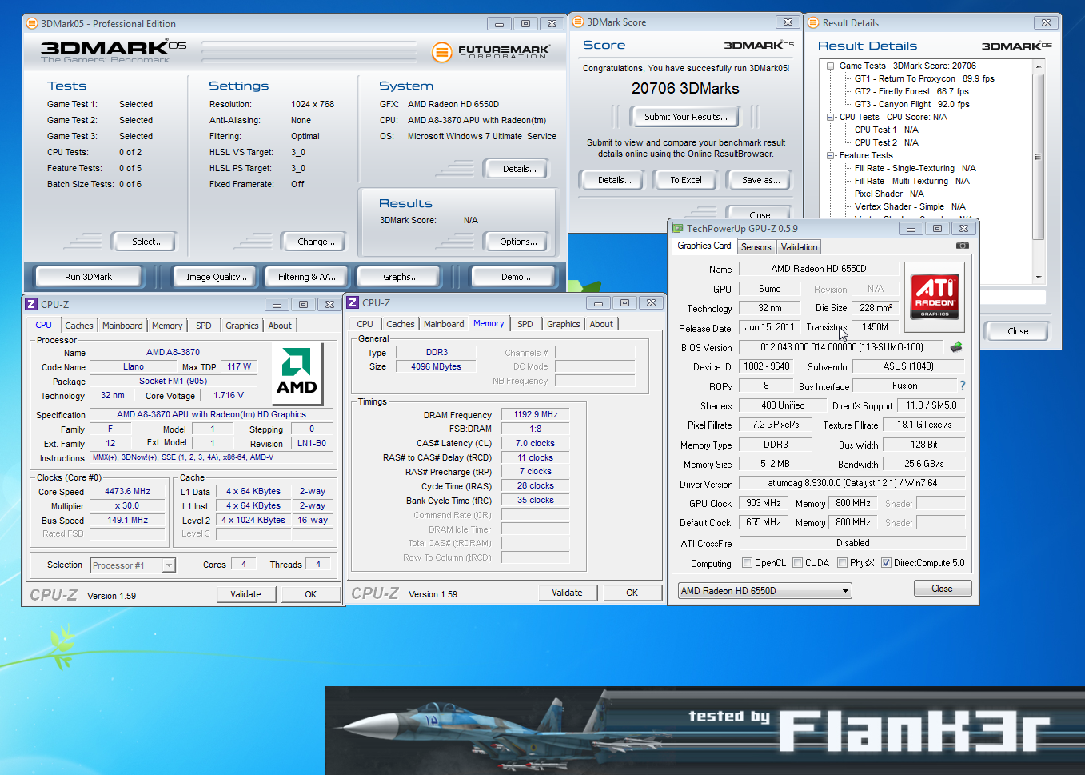This screenshot has height=775, width=1085.
Task: Click the 3DMark Score window title icon
Action: tap(578, 22)
